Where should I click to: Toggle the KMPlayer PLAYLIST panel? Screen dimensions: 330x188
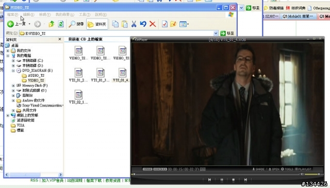point(303,169)
